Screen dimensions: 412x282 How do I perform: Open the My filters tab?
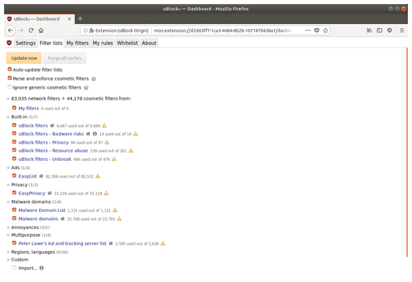tap(78, 43)
